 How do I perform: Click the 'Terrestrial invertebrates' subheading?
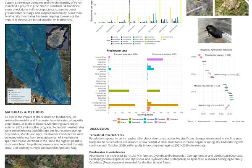(106, 135)
